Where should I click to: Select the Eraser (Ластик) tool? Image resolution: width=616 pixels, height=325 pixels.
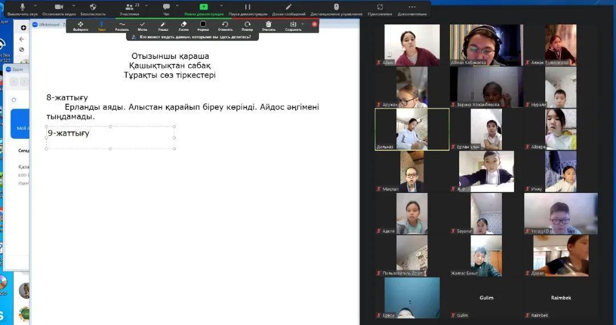tap(184, 26)
